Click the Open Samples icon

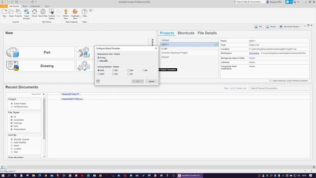click(26, 12)
